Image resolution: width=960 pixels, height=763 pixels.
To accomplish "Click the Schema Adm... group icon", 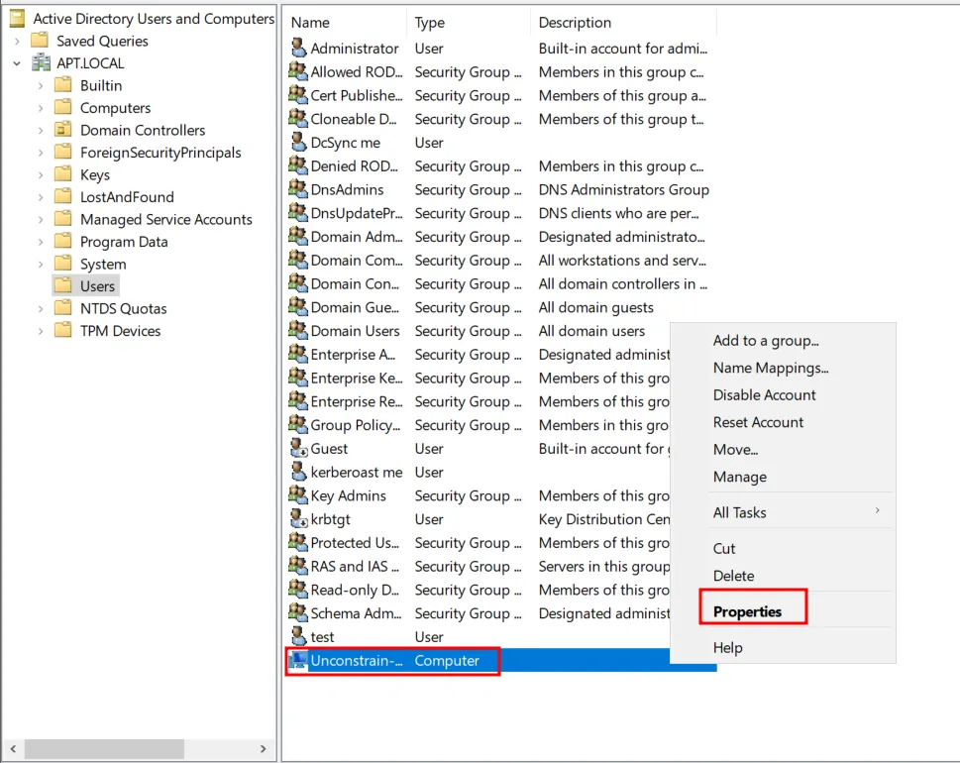I will click(x=298, y=613).
